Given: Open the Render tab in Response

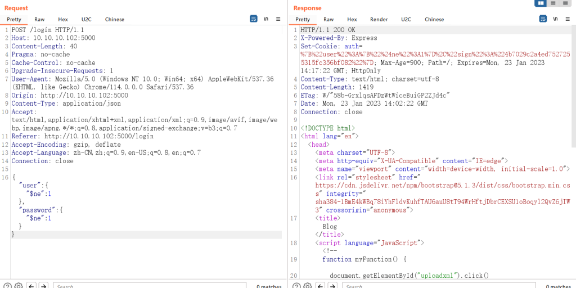Looking at the screenshot, I should pos(379,19).
